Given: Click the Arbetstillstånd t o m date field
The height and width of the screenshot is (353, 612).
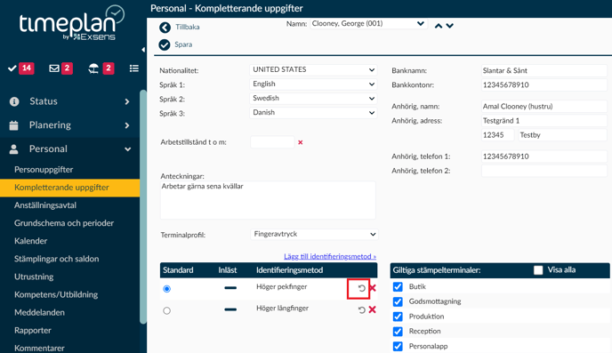Looking at the screenshot, I should [272, 142].
